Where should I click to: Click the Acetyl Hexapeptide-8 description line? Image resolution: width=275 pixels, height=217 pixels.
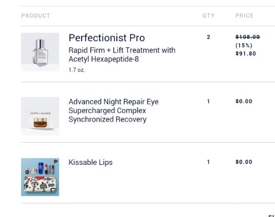coord(104,59)
